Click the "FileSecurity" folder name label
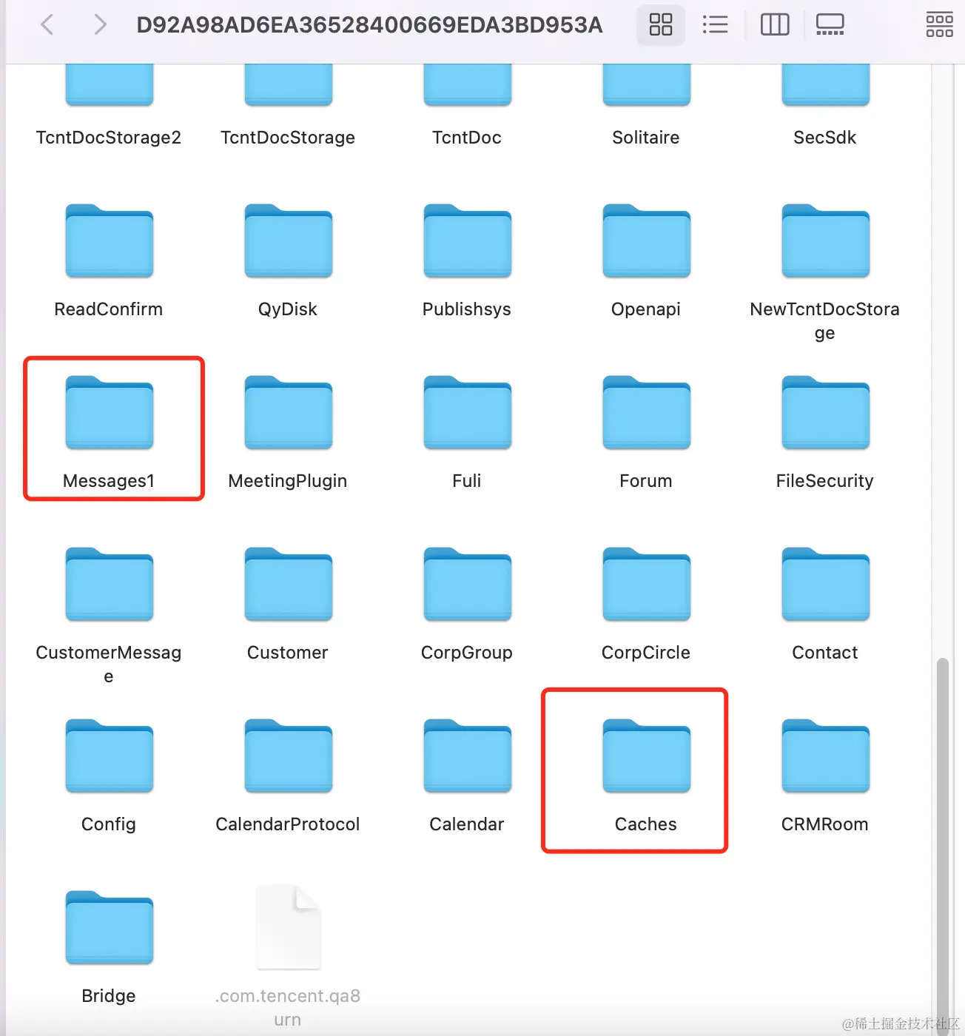This screenshot has width=965, height=1036. click(825, 481)
